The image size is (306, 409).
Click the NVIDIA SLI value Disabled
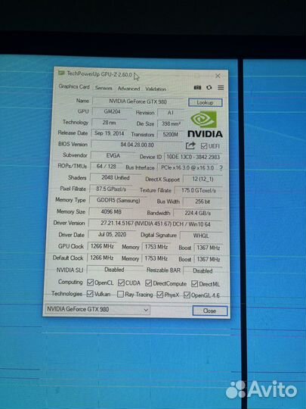click(114, 270)
